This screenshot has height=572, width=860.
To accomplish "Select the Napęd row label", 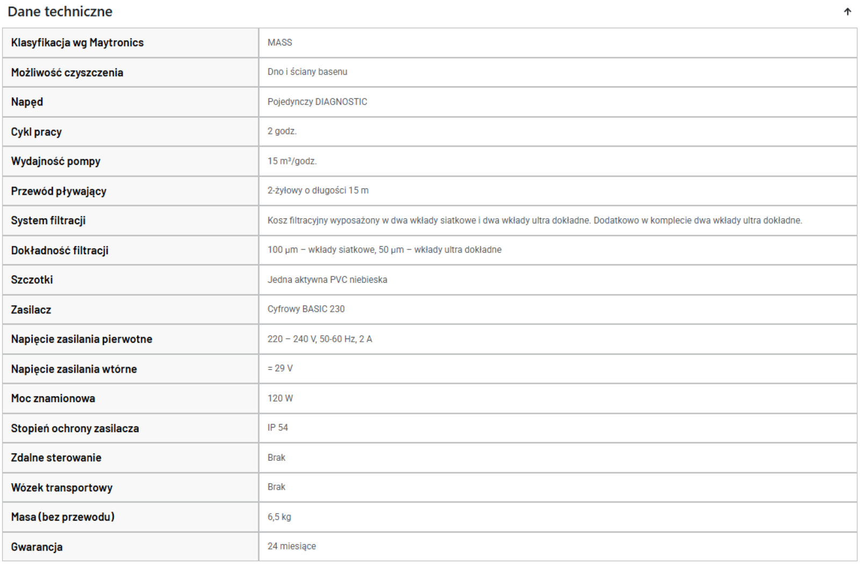I will (x=27, y=102).
